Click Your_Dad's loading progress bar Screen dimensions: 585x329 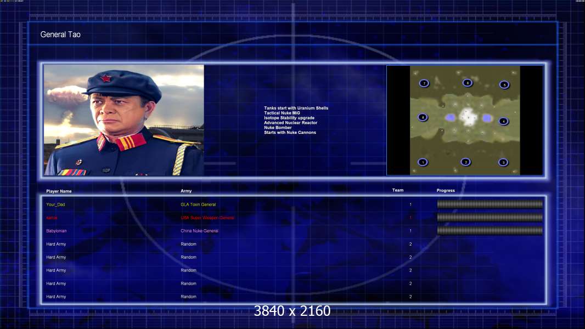pos(490,204)
